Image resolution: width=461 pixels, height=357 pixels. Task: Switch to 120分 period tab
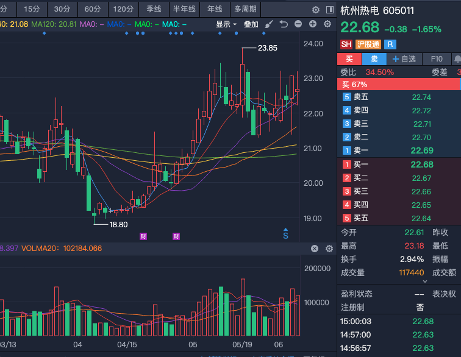pos(123,9)
